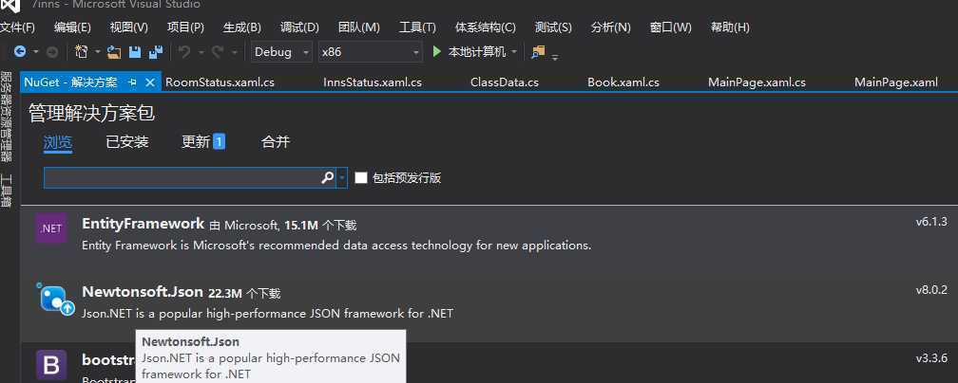Screen dimensions: 958x383
Task: Open the 帮助(H) menu
Action: click(730, 27)
